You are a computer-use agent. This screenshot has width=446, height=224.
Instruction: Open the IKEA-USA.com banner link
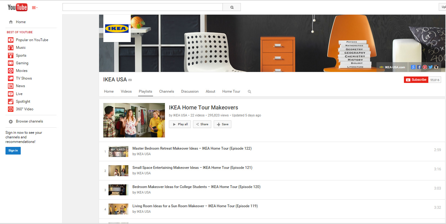[x=392, y=67]
